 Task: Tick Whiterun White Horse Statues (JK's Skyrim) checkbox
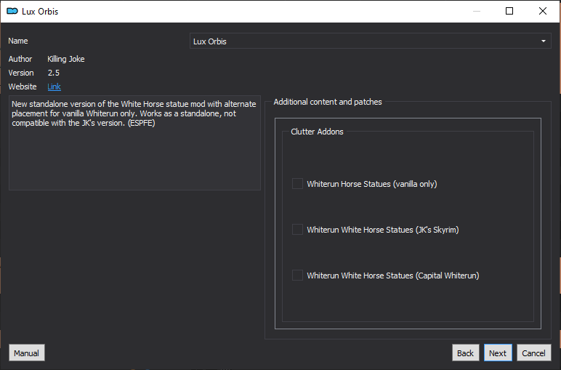pyautogui.click(x=297, y=230)
